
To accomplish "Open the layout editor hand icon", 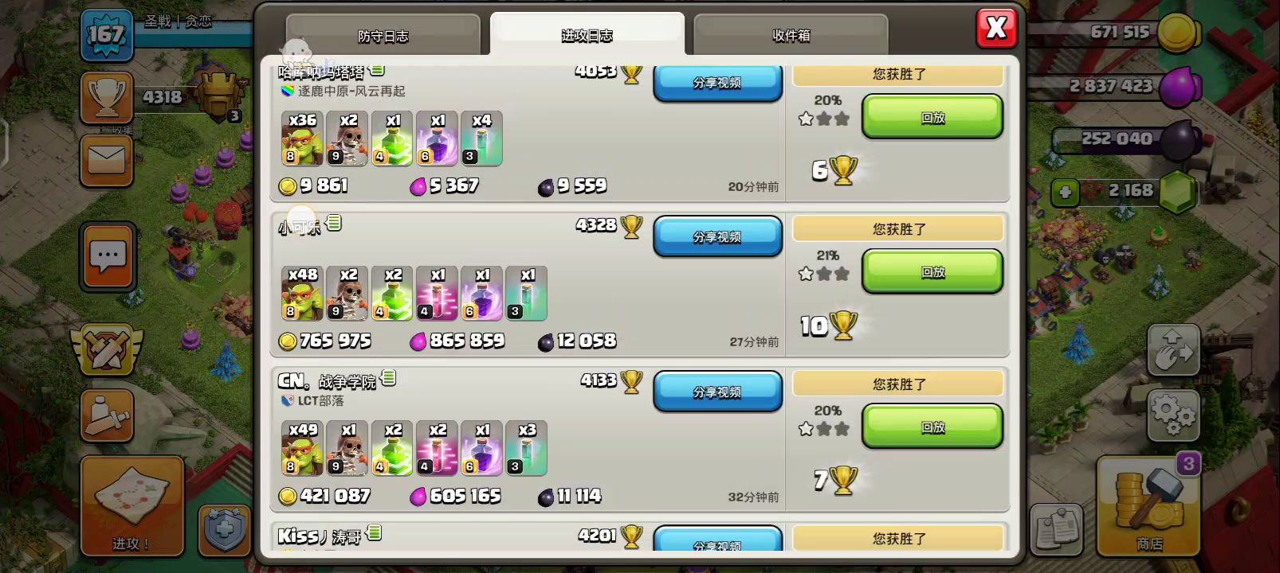I will [1174, 349].
